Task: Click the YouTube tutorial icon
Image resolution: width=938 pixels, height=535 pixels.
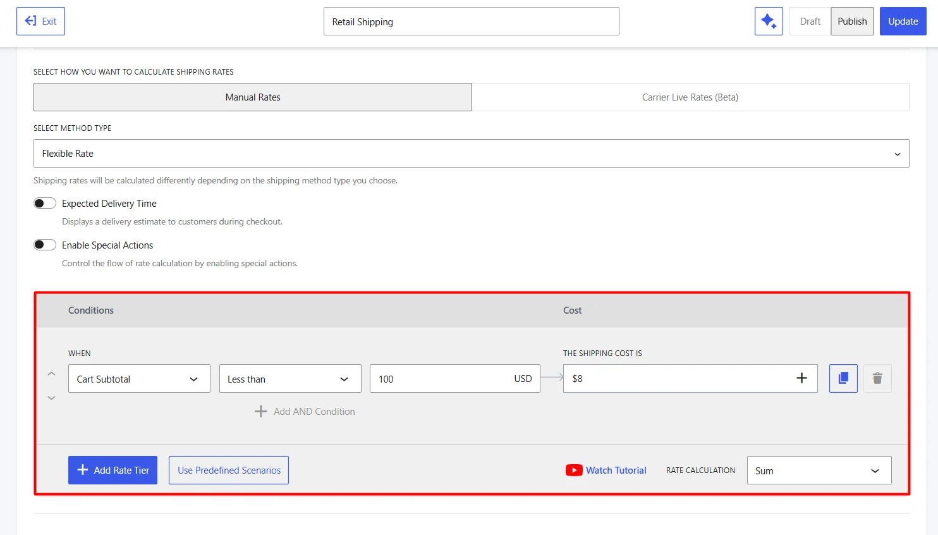Action: pyautogui.click(x=574, y=470)
